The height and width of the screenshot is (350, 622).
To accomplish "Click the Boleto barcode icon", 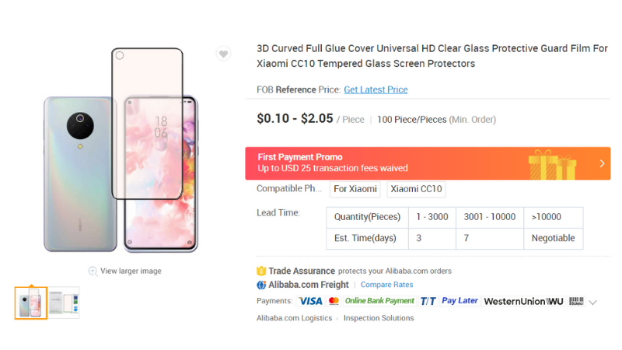I will 576,301.
